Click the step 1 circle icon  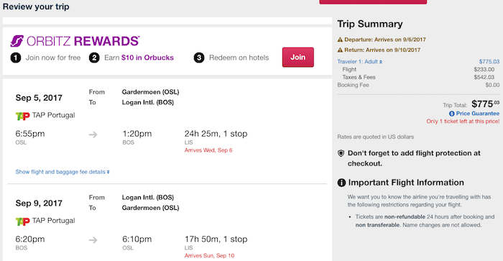point(16,58)
